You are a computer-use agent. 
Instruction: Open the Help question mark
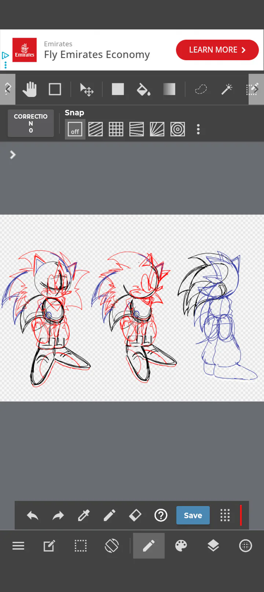coord(161,516)
